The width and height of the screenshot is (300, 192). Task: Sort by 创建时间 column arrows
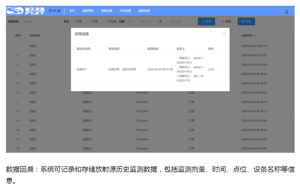pos(255,36)
